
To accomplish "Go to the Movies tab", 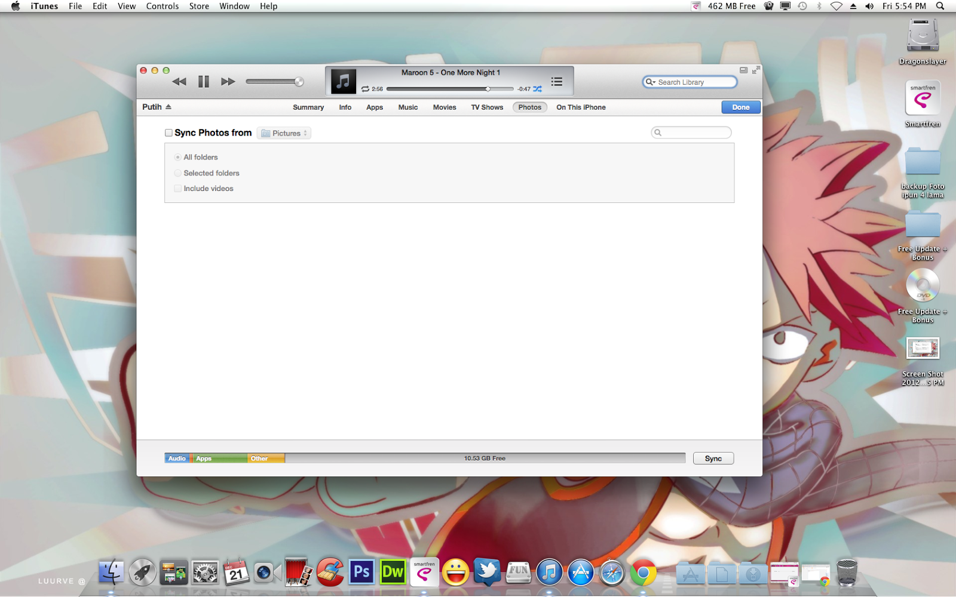I will pyautogui.click(x=445, y=107).
